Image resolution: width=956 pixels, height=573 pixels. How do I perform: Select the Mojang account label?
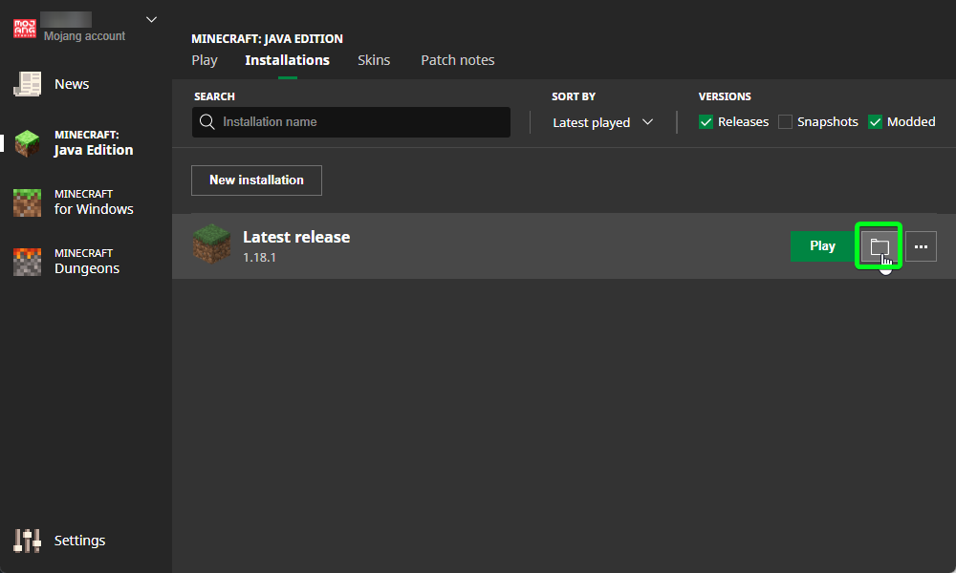tap(84, 36)
